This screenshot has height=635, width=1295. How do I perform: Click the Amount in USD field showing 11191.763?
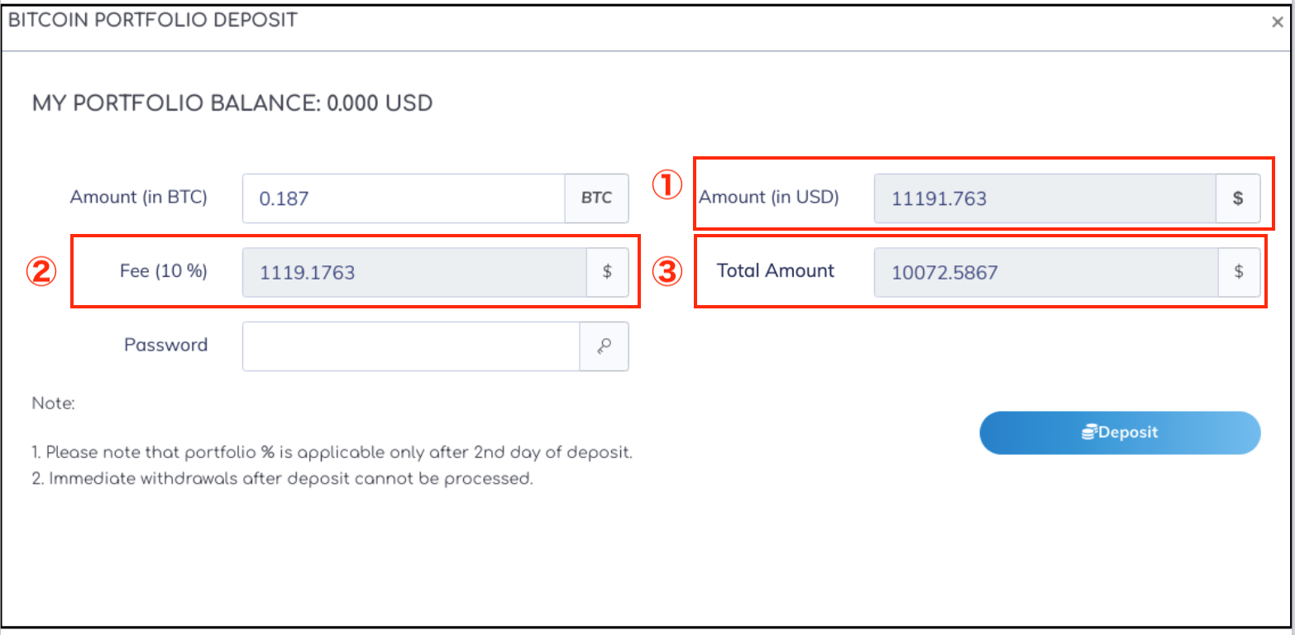[x=1044, y=198]
